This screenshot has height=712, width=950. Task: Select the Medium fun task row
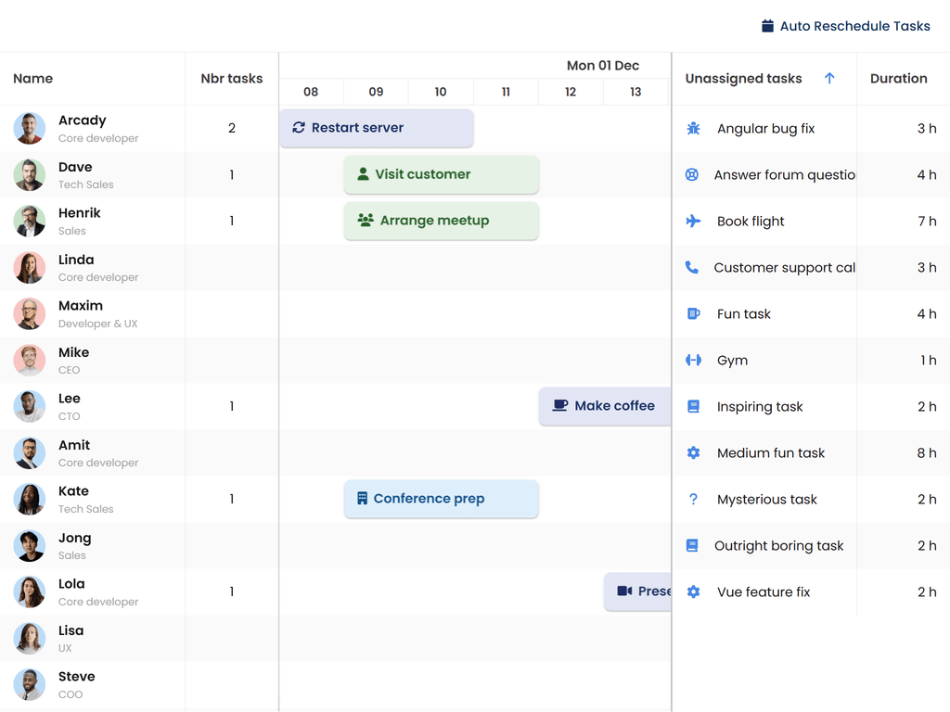click(771, 453)
